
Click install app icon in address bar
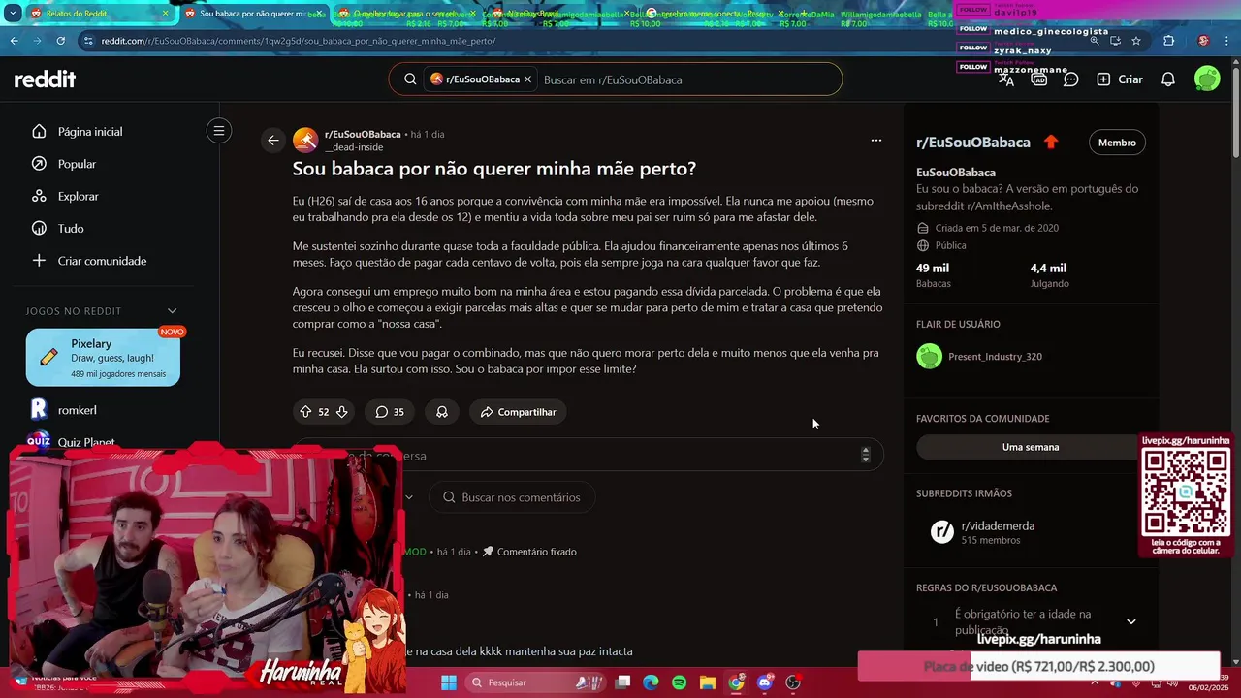[1115, 41]
